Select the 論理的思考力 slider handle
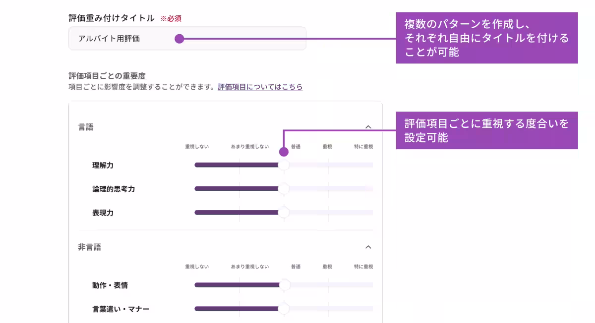Screen dimensions: 595x323 pyautogui.click(x=283, y=188)
